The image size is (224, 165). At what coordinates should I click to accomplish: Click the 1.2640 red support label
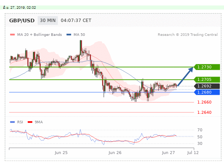204,112
